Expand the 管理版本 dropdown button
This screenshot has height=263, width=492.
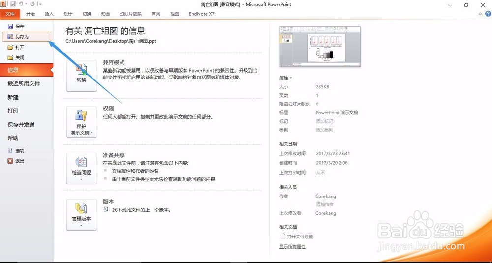[81, 215]
